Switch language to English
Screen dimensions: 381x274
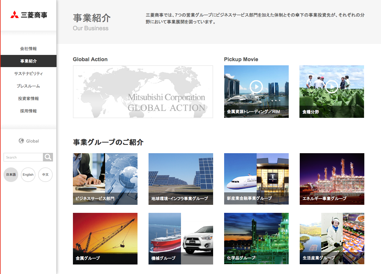click(28, 175)
